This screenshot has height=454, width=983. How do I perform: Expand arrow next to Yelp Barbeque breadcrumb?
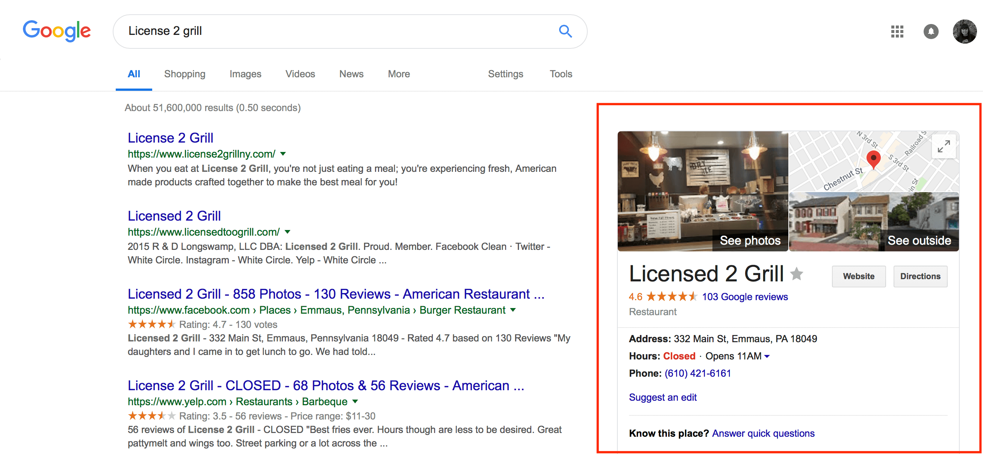point(355,401)
